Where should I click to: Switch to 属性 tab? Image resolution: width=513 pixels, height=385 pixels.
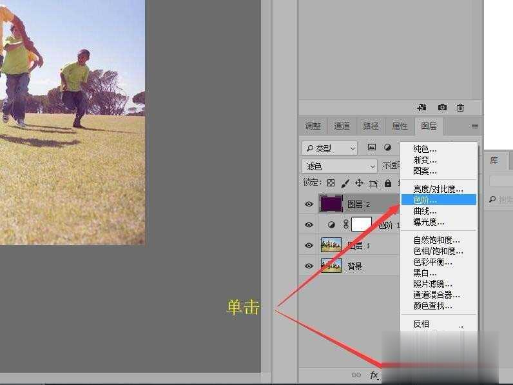pyautogui.click(x=400, y=126)
